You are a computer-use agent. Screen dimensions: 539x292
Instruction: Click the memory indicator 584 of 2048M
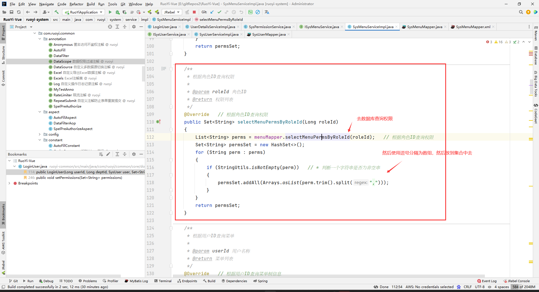click(524, 287)
